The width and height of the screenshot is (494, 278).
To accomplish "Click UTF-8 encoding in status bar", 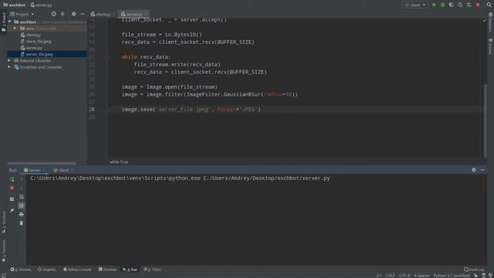I will [404, 276].
